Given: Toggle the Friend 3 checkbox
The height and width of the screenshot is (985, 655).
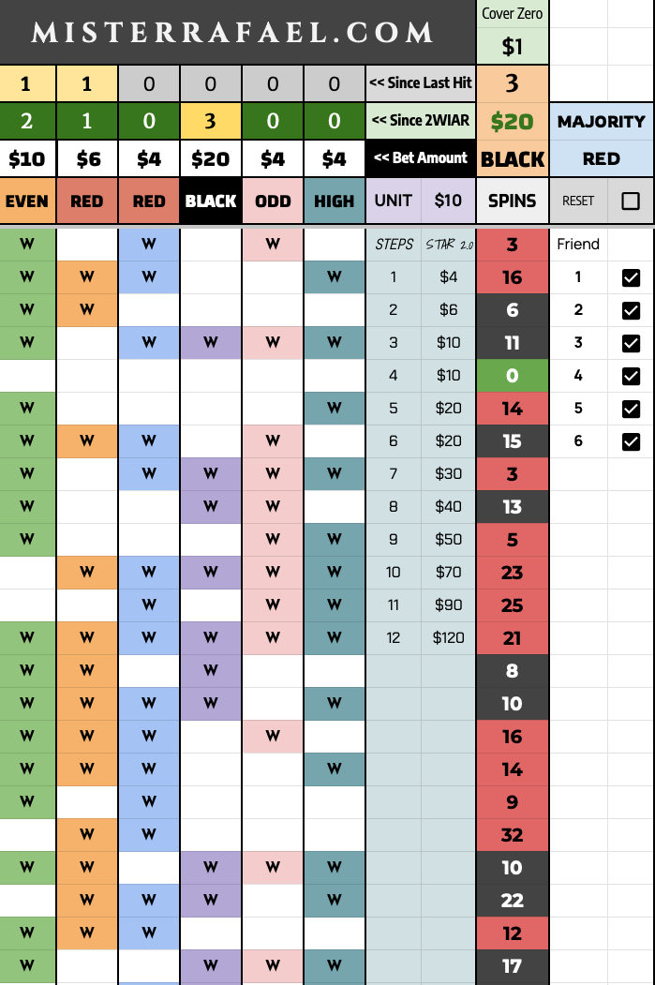Looking at the screenshot, I should 631,343.
